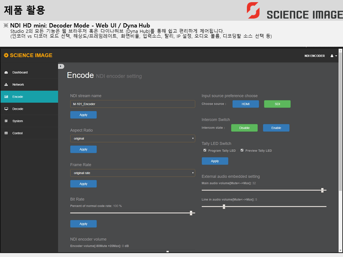Apply the Tally LED Switch settings
The height and width of the screenshot is (257, 343).
[x=215, y=161]
